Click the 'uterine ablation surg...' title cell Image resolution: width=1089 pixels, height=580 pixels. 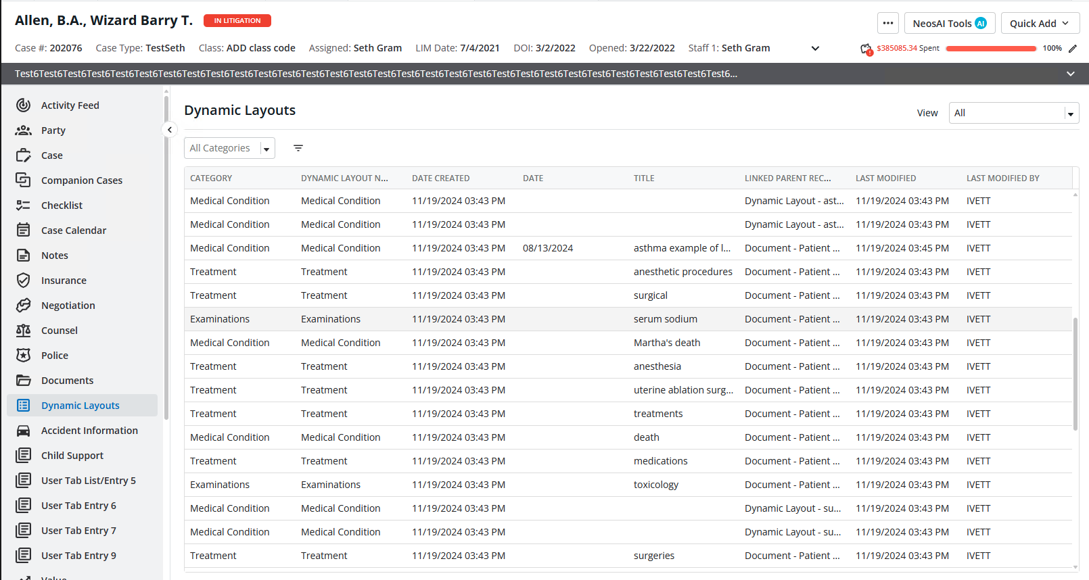point(683,390)
